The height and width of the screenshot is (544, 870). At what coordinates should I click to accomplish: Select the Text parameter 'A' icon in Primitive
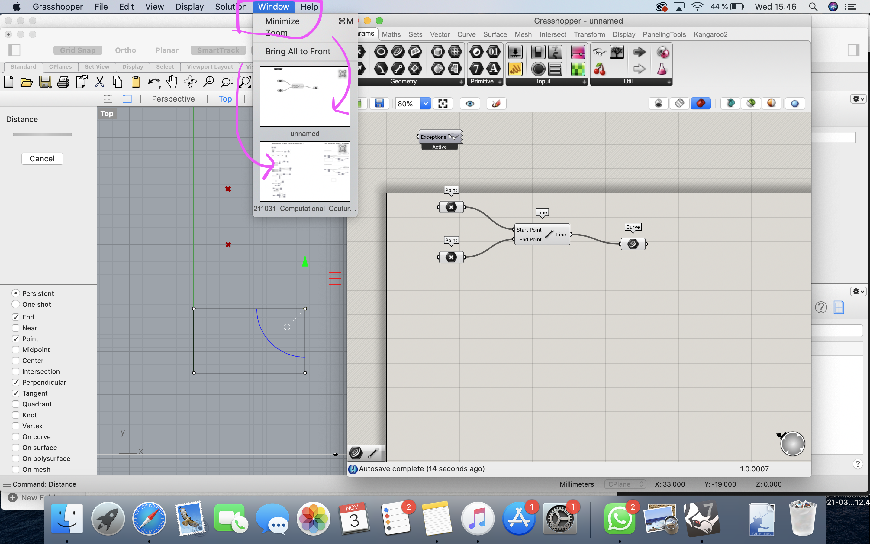494,69
